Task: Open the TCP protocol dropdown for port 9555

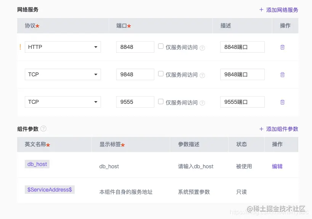Action: point(63,102)
